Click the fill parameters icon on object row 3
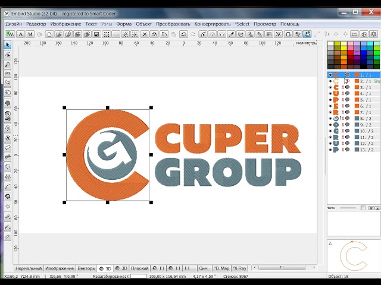The image size is (381, 285). (x=348, y=87)
